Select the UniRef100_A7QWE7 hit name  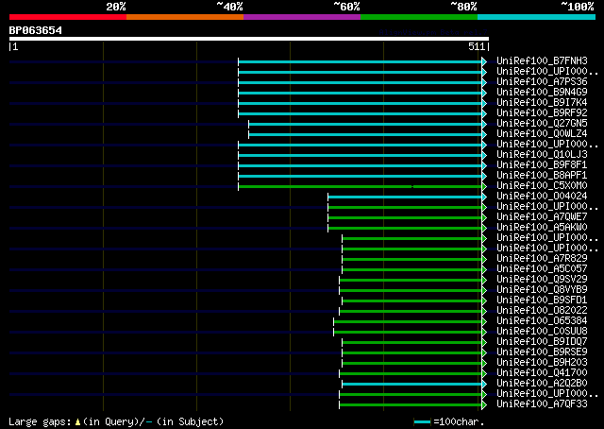542,217
